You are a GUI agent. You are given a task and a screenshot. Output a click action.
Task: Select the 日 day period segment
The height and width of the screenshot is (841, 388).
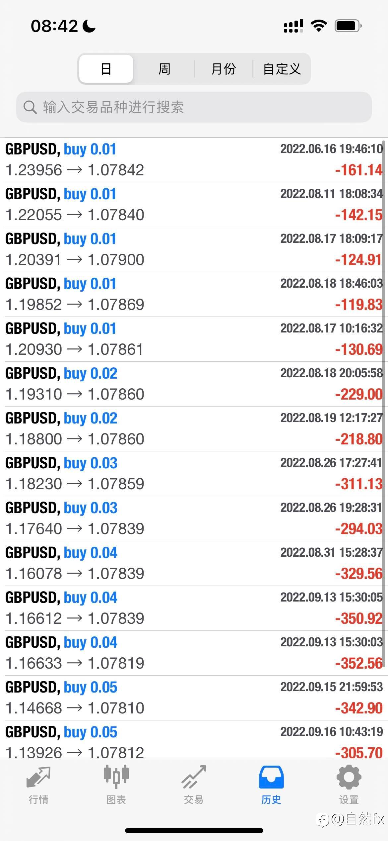coord(106,69)
